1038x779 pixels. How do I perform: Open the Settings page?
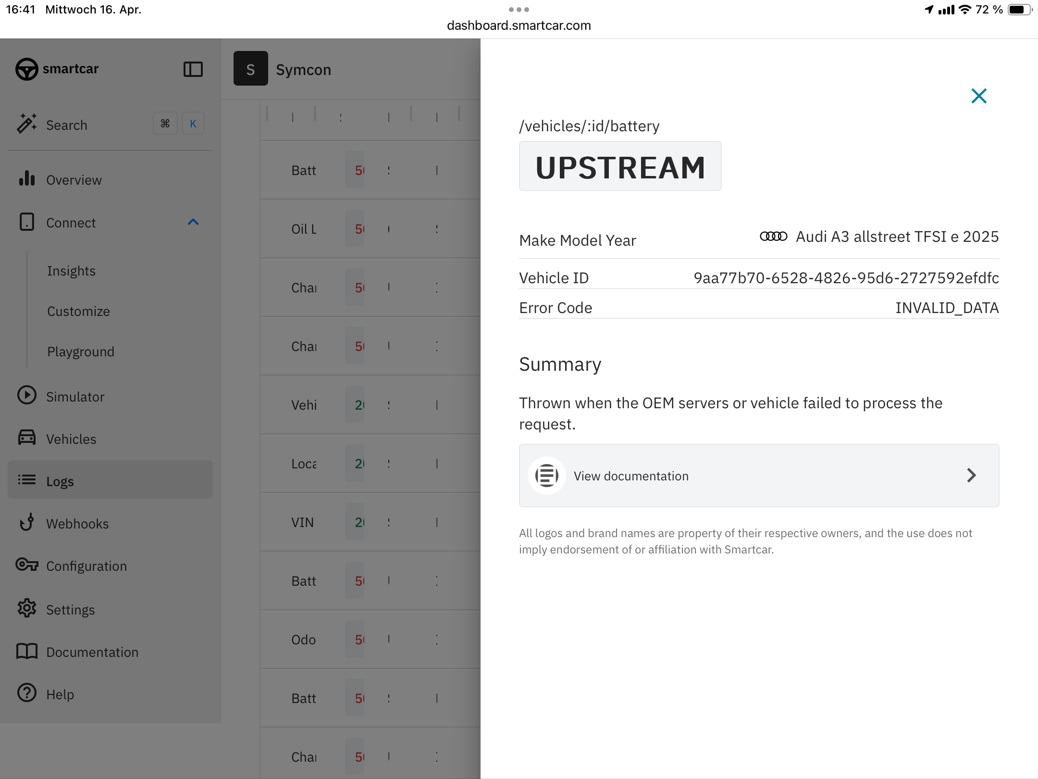coord(71,610)
